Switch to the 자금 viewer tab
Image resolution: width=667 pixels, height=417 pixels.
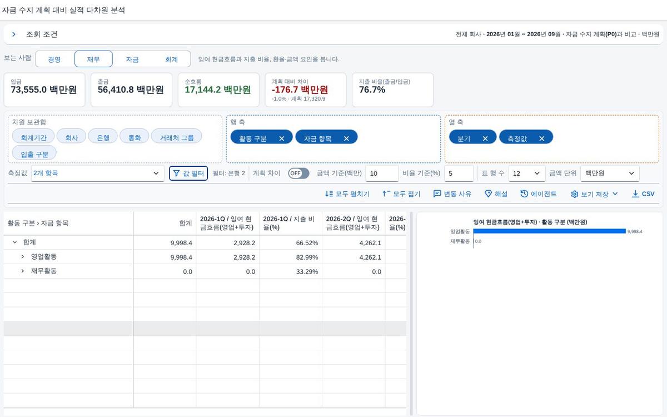click(132, 59)
